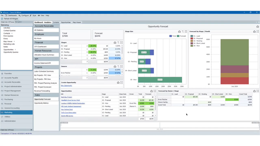Export the whole Opportunity Forecast dashboard
The height and width of the screenshot is (146, 260).
click(x=258, y=27)
